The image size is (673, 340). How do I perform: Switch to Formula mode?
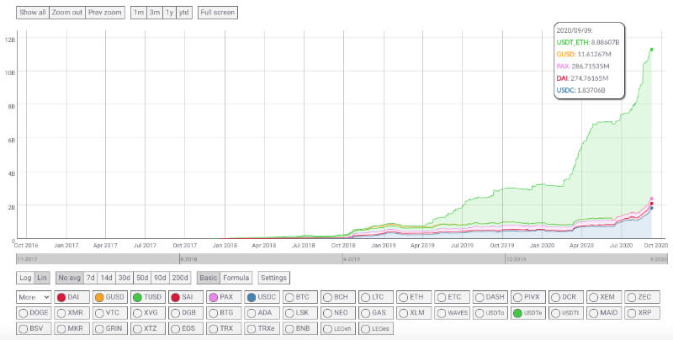pyautogui.click(x=236, y=278)
